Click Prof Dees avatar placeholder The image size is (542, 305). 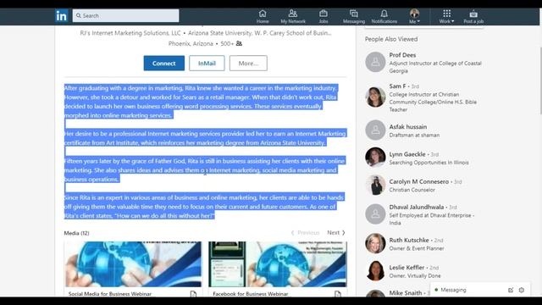coord(375,62)
